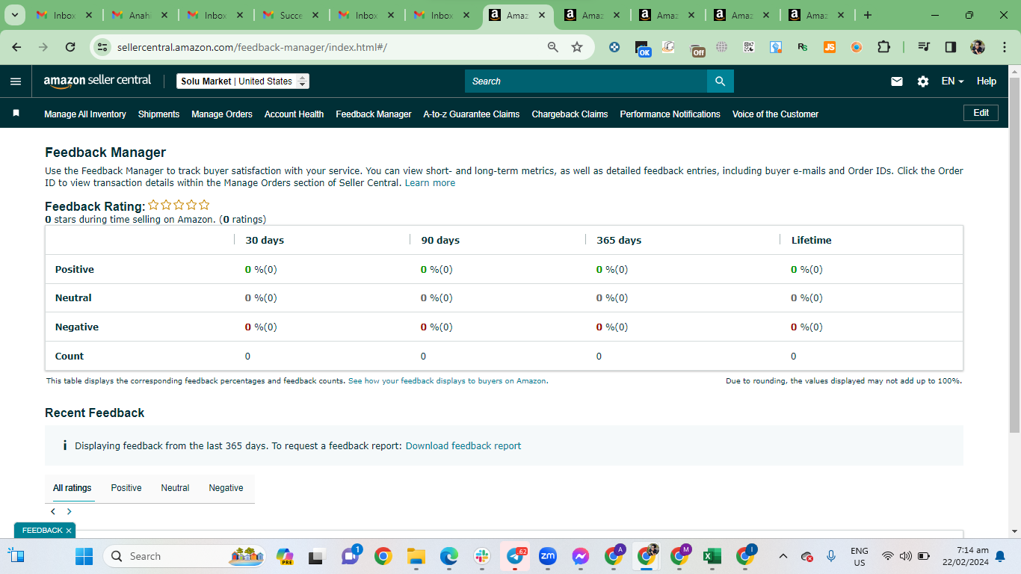Open the Solu Market account switcher dropdown
This screenshot has height=574, width=1021.
tap(243, 81)
